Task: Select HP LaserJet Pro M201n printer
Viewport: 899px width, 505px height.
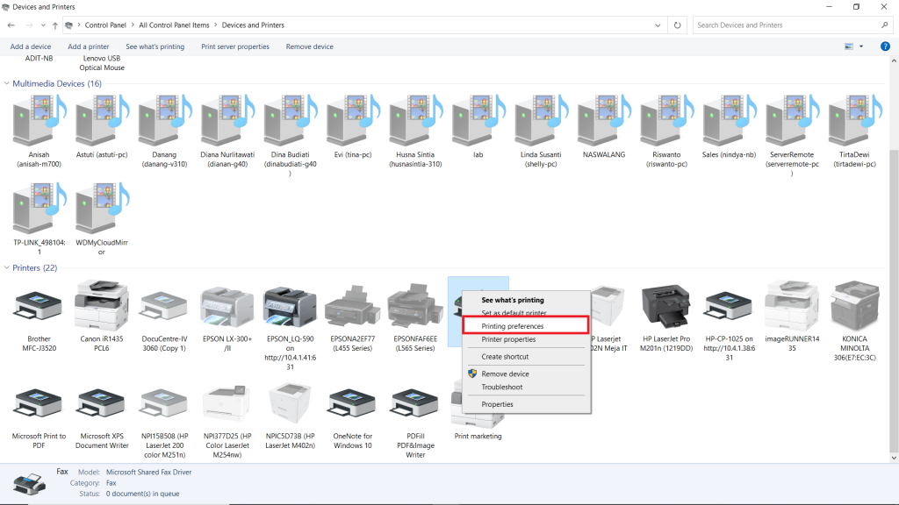Action: pyautogui.click(x=665, y=306)
